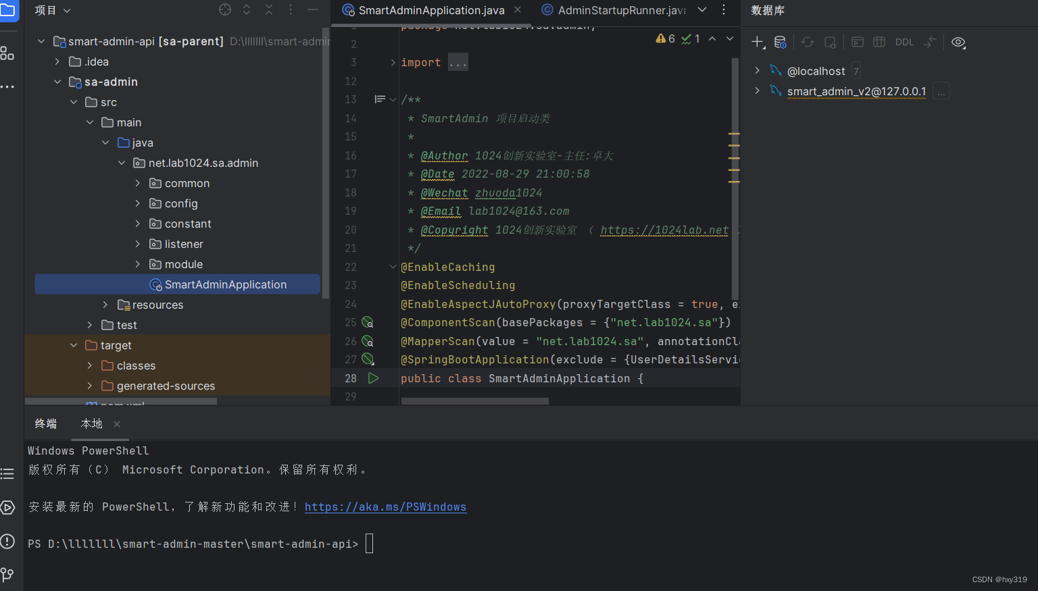Open the Problems tool window icon

(x=7, y=541)
